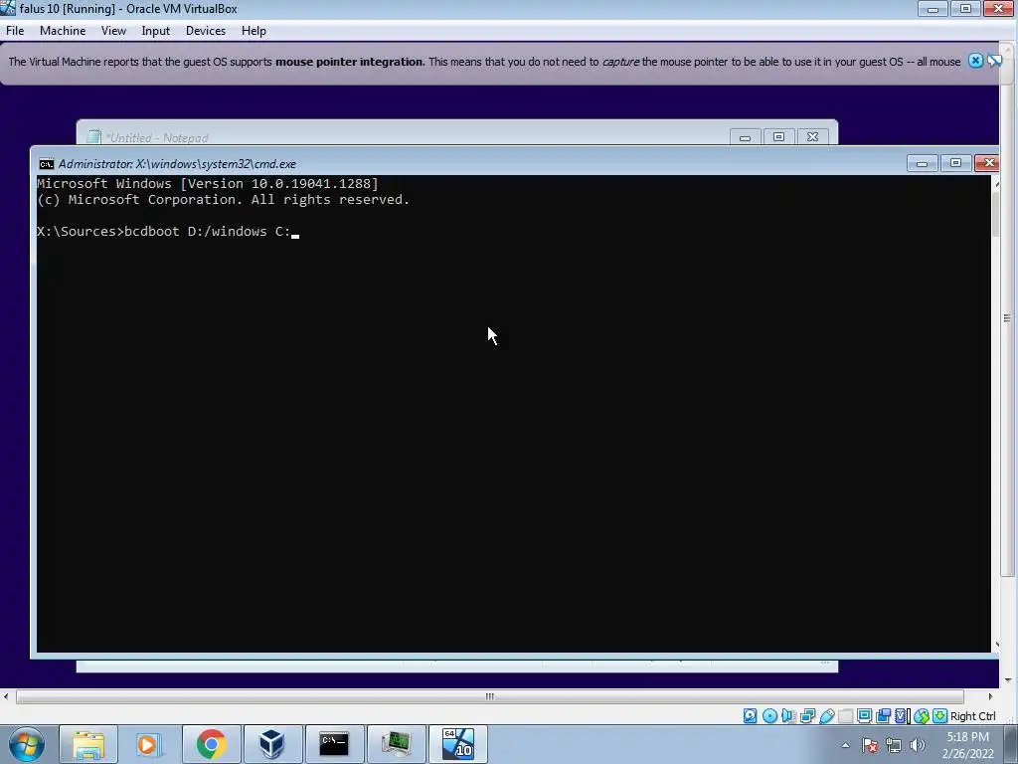Click the hard disk activity indicator icon
This screenshot has height=764, width=1018.
(750, 716)
